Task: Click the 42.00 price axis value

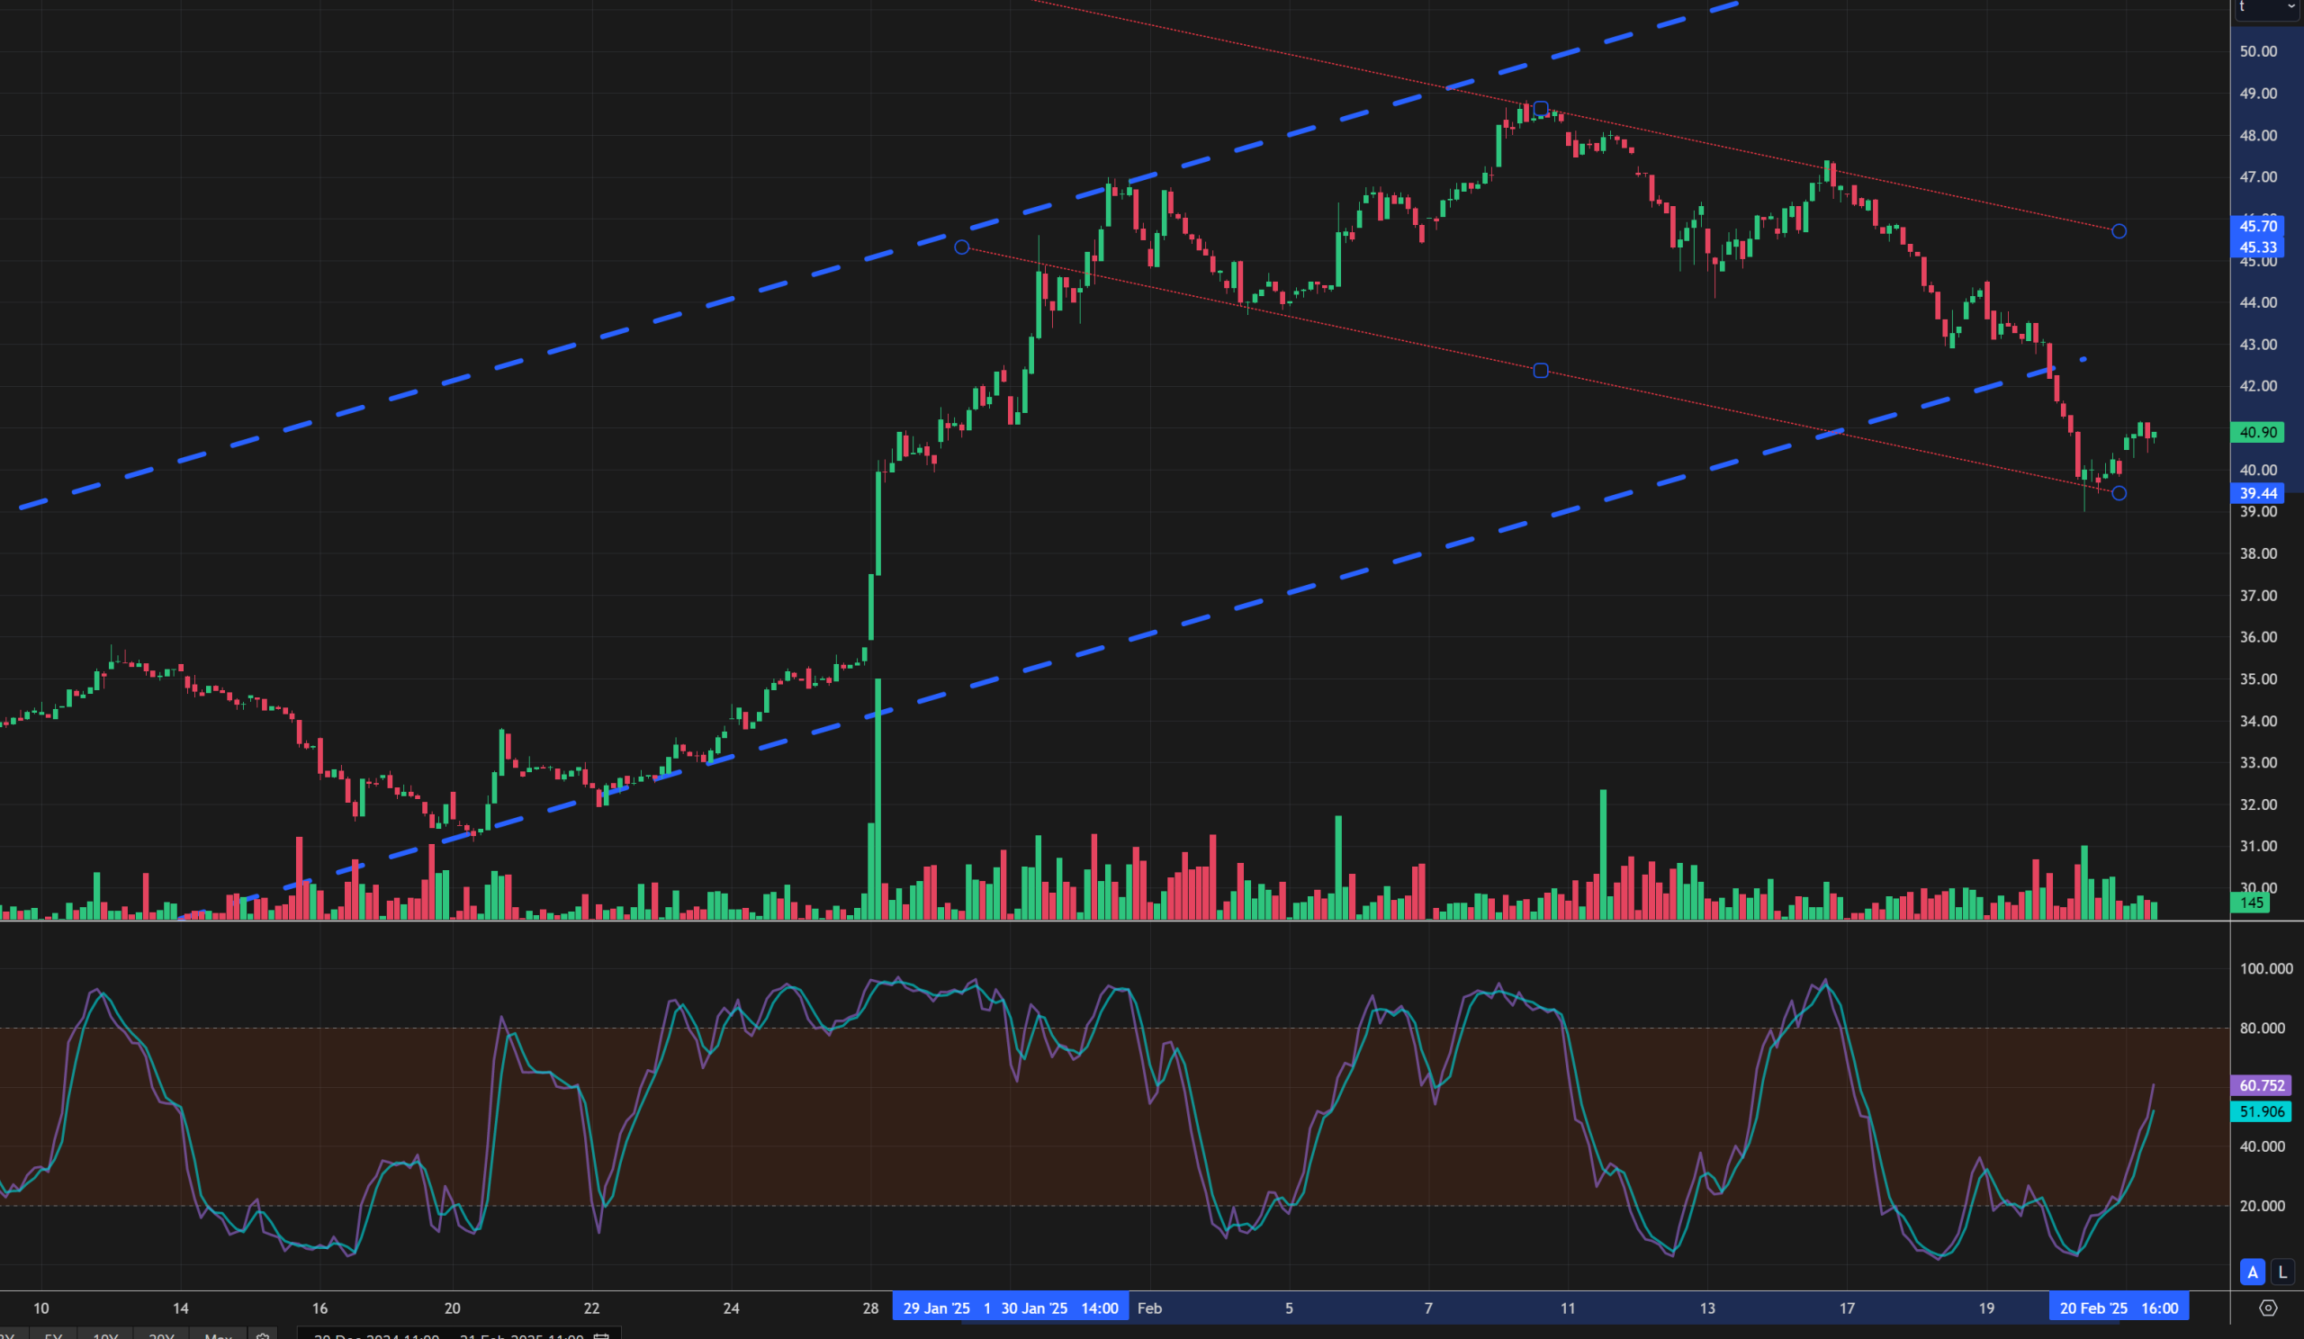Action: pyautogui.click(x=2257, y=386)
